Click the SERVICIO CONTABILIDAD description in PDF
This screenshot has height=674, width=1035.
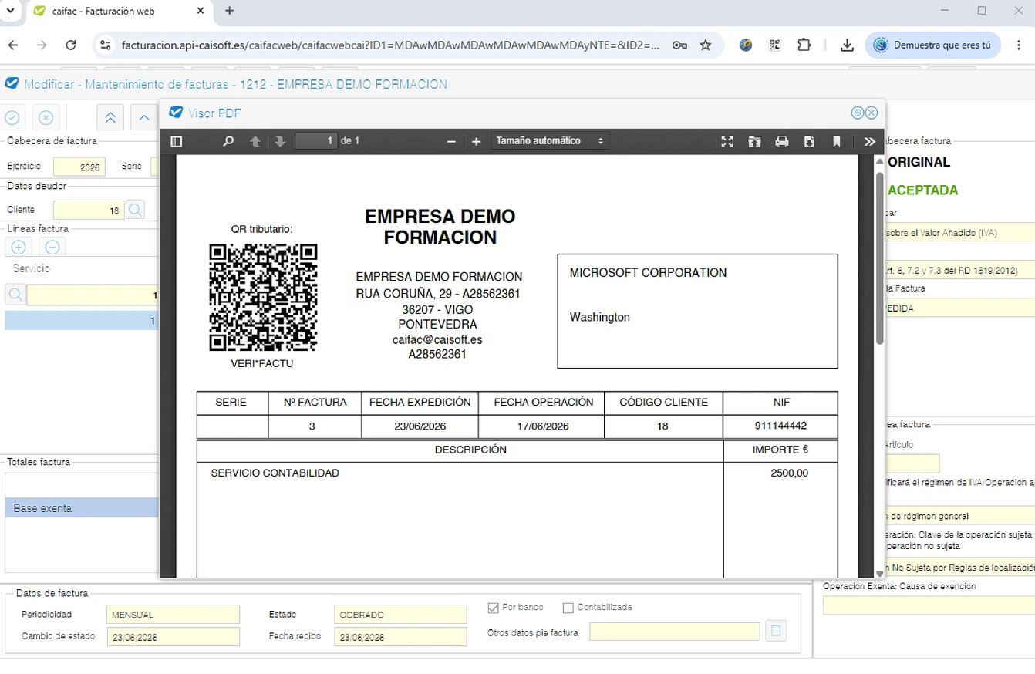point(275,473)
